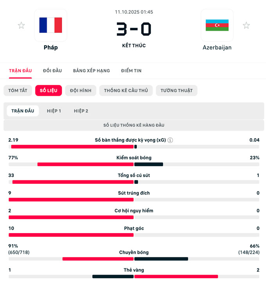
Task: Open the ĐỘI HÌNH lineup view
Action: coord(81,90)
